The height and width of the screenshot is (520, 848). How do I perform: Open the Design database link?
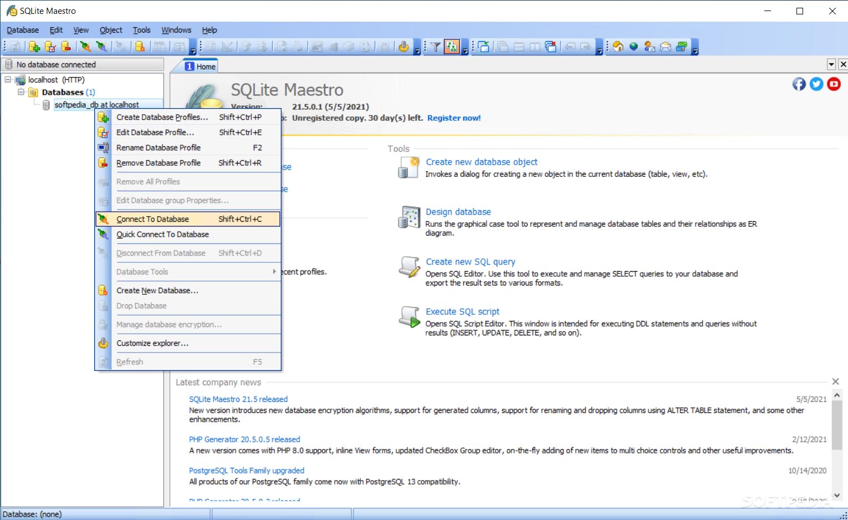coord(458,212)
